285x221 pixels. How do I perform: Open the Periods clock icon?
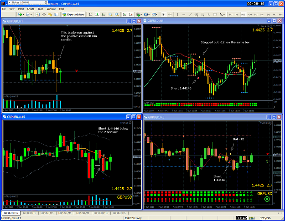click(x=146, y=15)
